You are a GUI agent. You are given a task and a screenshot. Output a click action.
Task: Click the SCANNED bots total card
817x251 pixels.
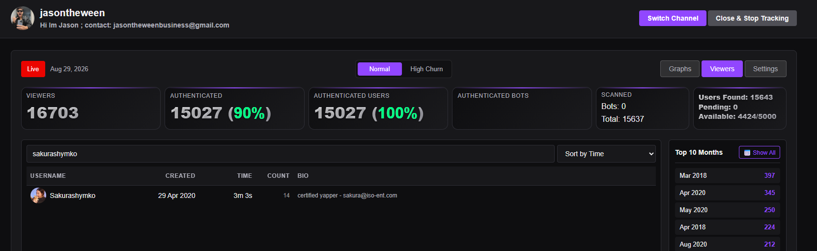pos(642,109)
